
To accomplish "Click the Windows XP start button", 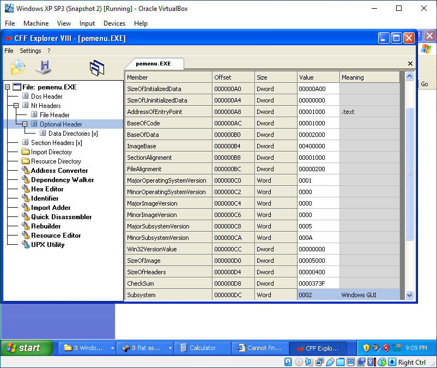I will (x=27, y=348).
